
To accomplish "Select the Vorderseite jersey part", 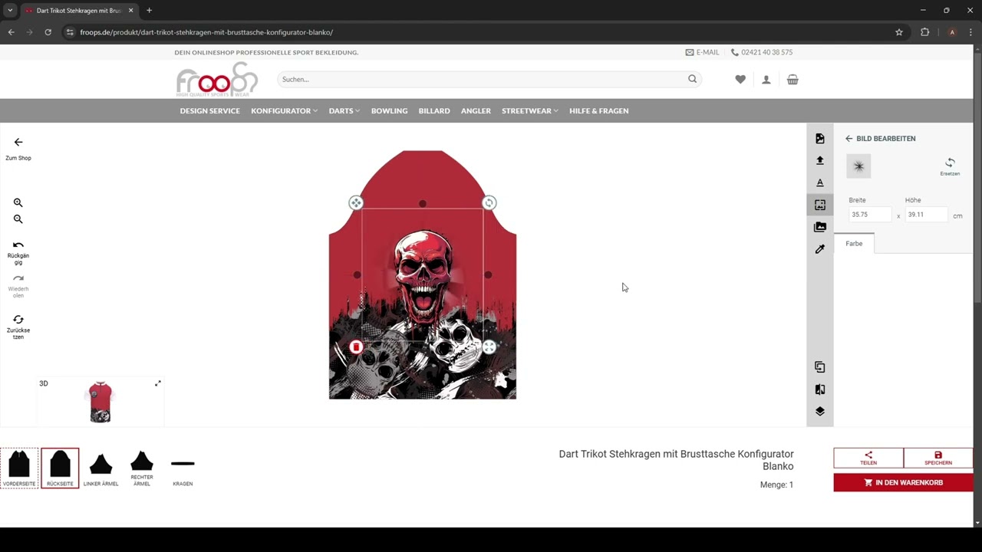I will (19, 468).
